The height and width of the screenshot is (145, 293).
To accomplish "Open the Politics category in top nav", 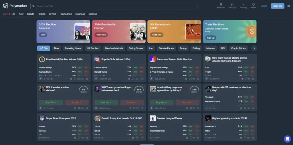I will pos(41,14).
